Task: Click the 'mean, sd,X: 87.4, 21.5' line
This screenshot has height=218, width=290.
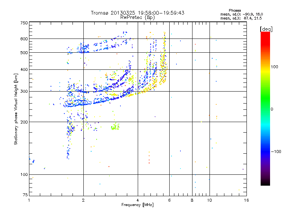Action: click(241, 18)
